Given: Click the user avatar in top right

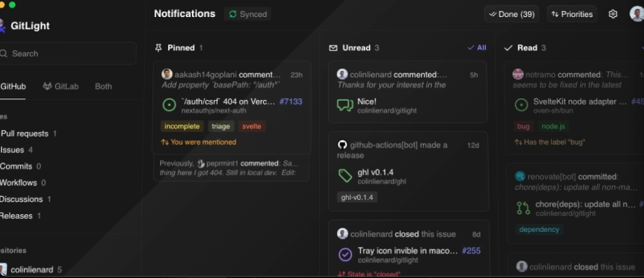Looking at the screenshot, I should pos(637,14).
